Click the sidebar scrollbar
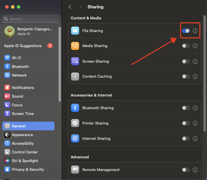This screenshot has height=180, width=207. tap(60, 64)
